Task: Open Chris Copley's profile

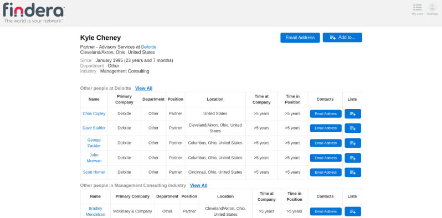Action: pyautogui.click(x=94, y=113)
